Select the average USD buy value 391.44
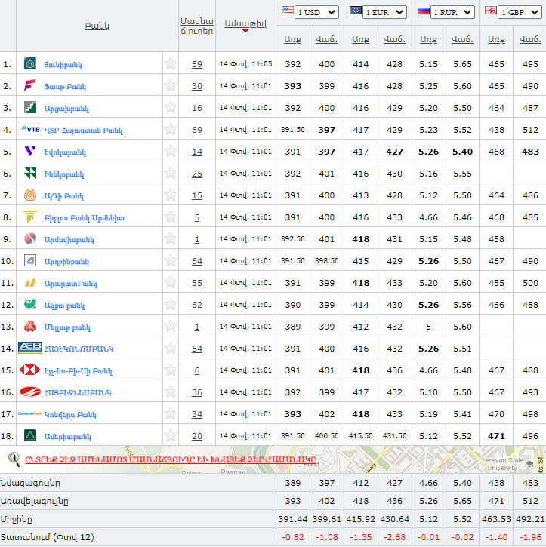 292,519
